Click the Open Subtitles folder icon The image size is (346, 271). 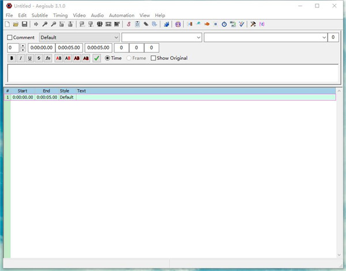point(16,24)
